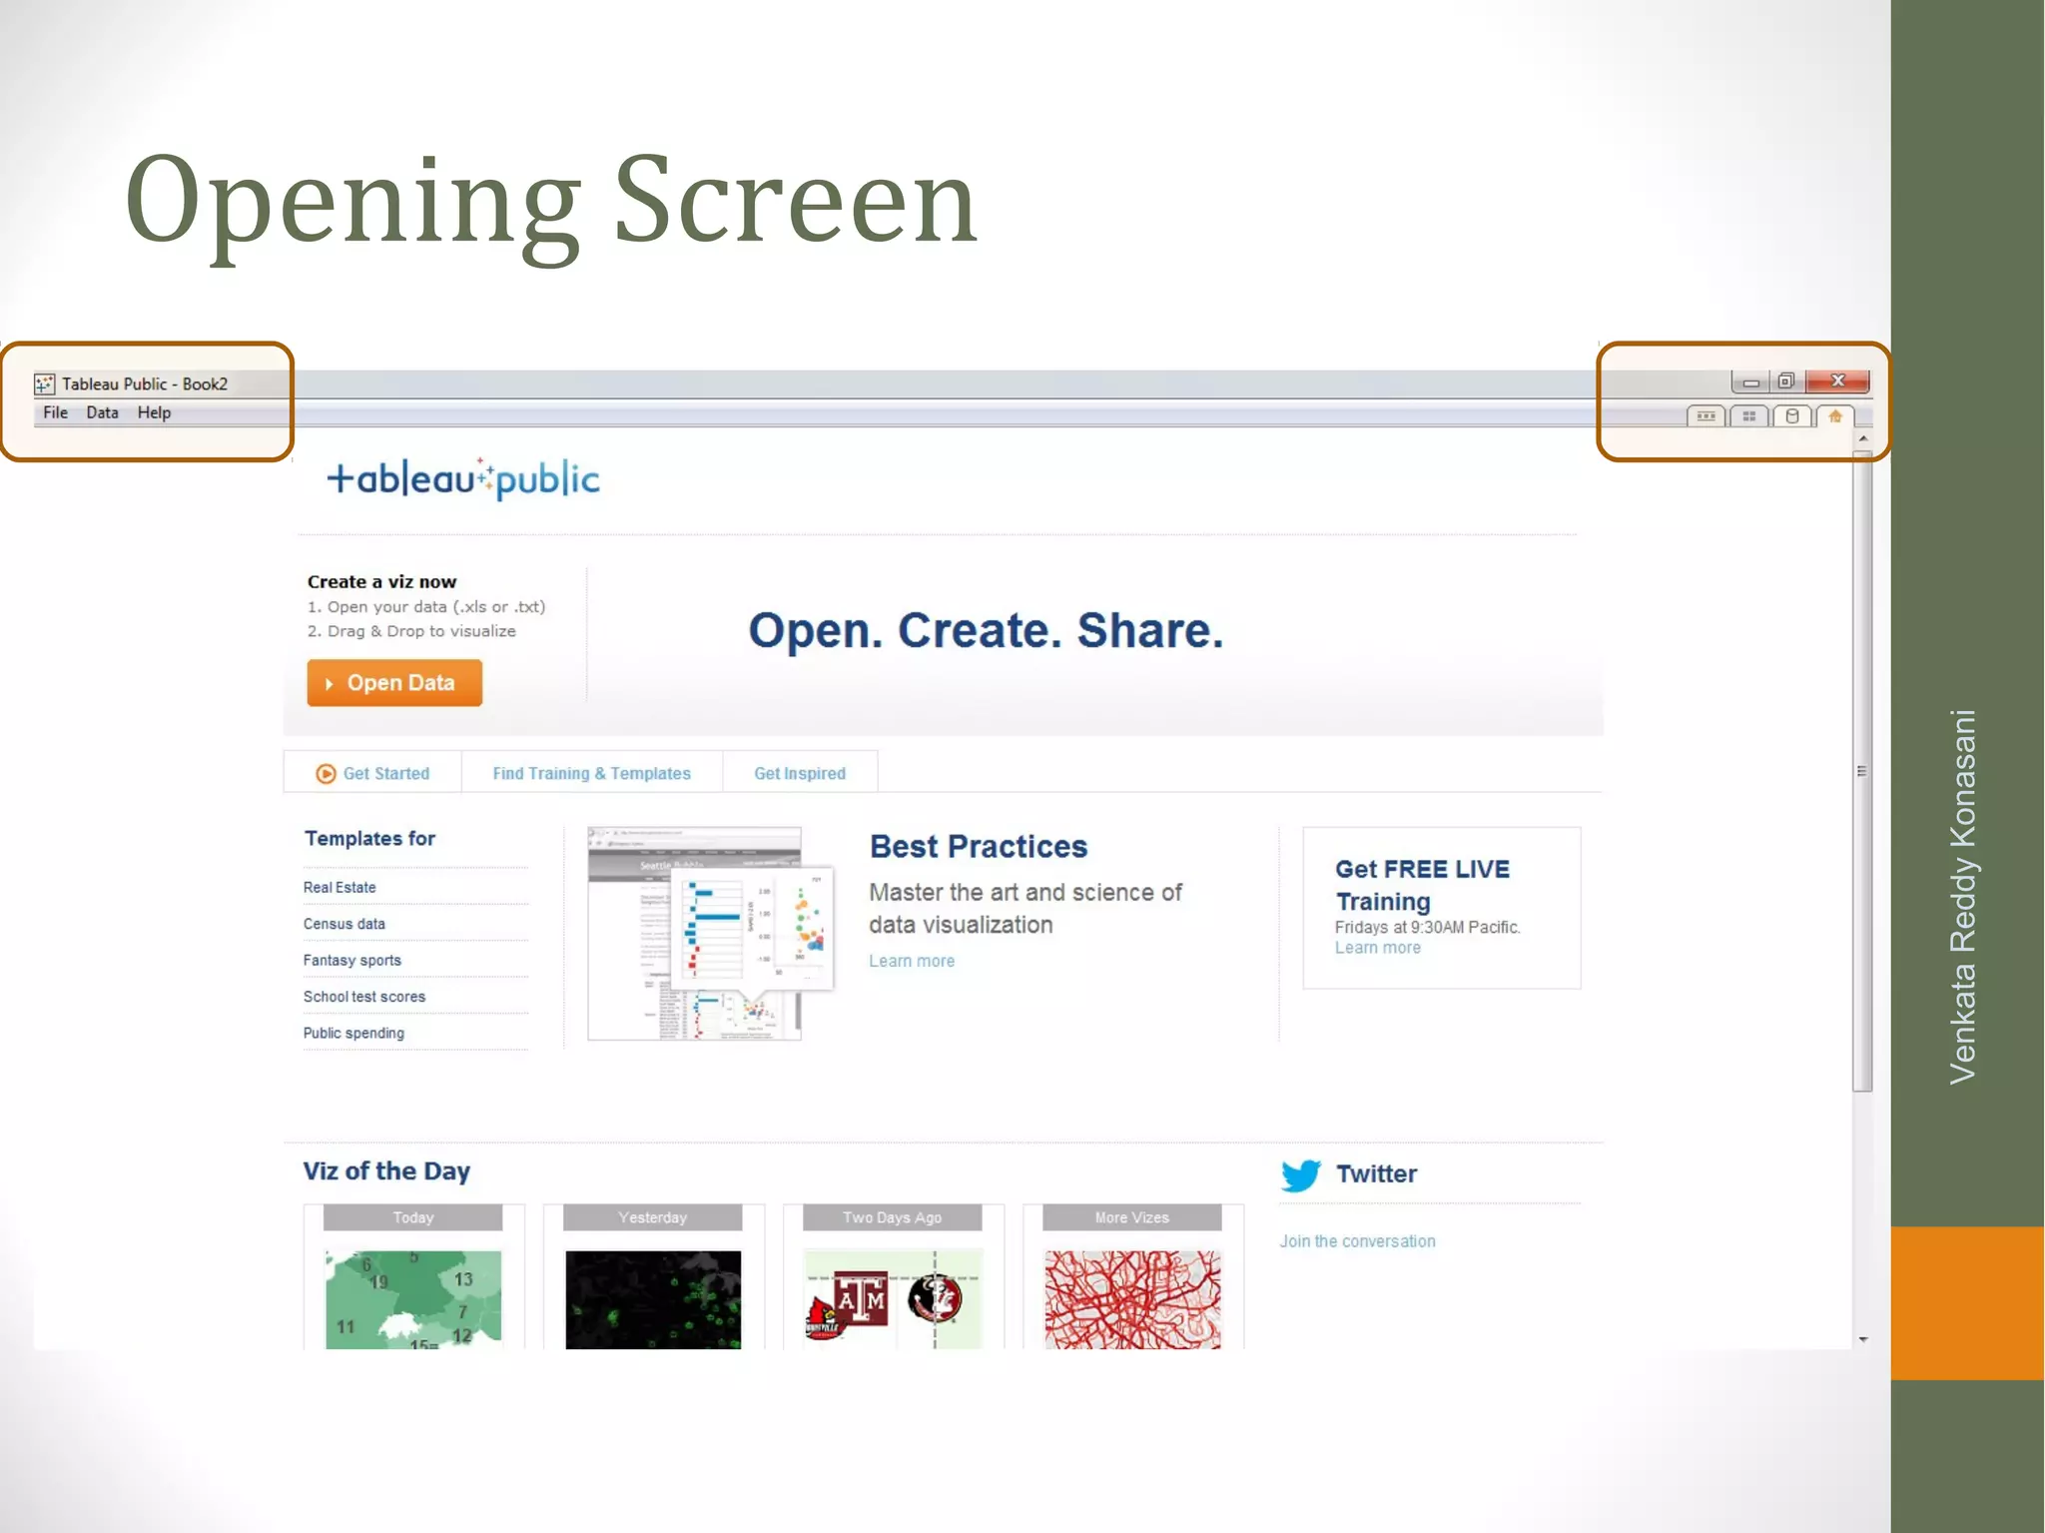Open the home start page tab icon
Viewport: 2045px width, 1533px height.
pos(1835,416)
